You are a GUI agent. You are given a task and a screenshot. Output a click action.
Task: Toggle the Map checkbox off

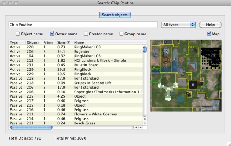coord(209,34)
